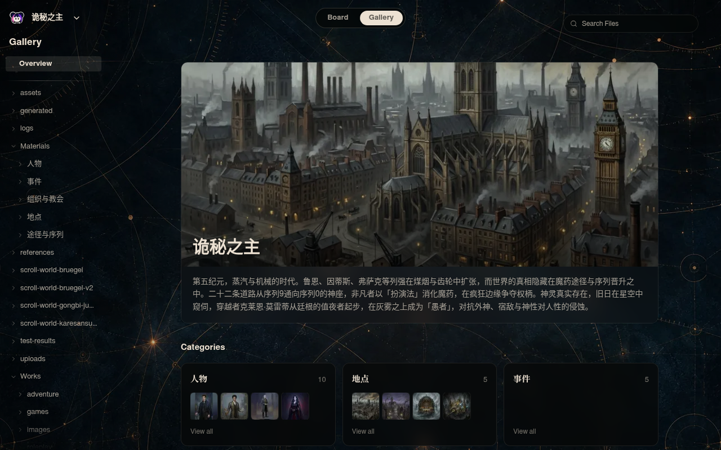Screen dimensions: 721x450
Task: Open the uploads folder
Action: [x=33, y=359]
